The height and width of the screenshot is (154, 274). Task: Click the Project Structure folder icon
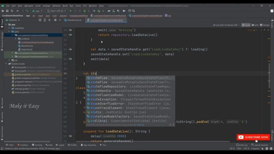(124, 11)
